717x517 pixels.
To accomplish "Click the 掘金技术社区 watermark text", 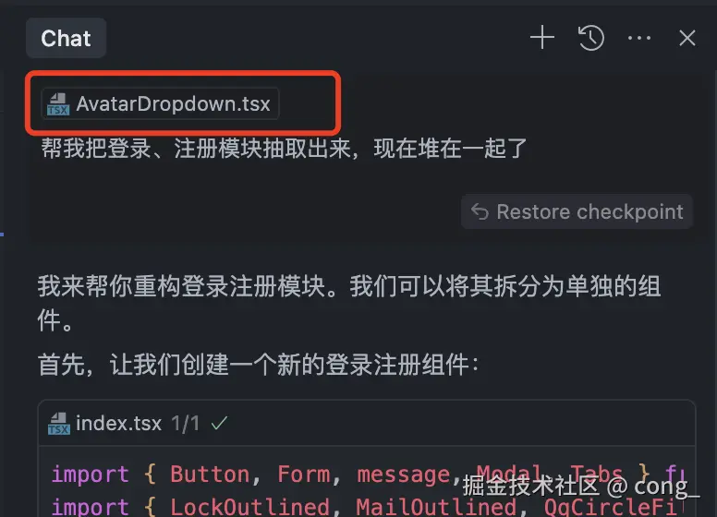I will point(530,486).
